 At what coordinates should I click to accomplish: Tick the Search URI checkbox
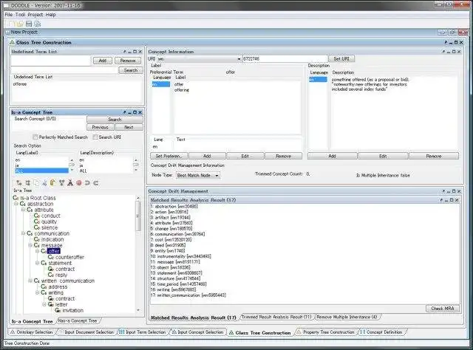[x=95, y=137]
